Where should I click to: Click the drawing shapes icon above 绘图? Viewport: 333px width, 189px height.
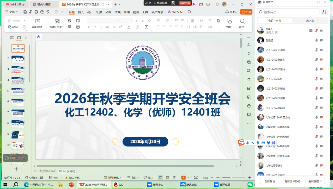[229, 21]
